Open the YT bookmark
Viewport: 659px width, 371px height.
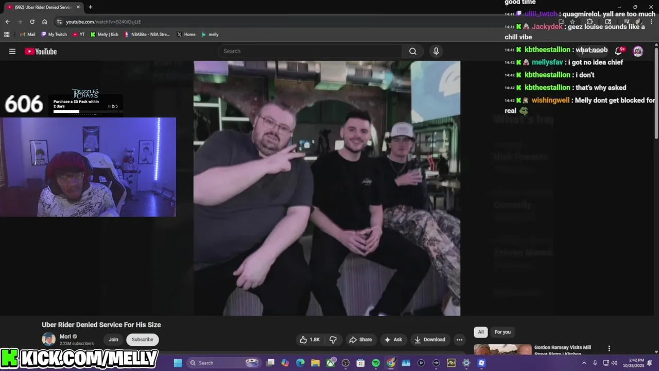(79, 35)
